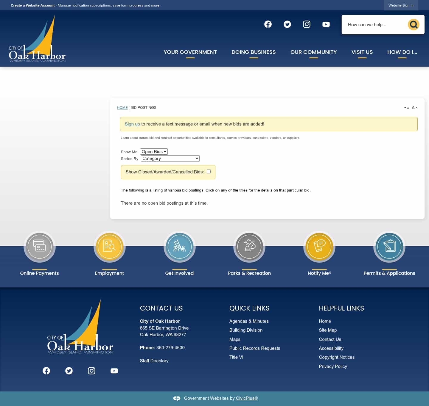Screen dimensions: 429x406
Task: Open the Employment section icon
Action: tap(109, 247)
